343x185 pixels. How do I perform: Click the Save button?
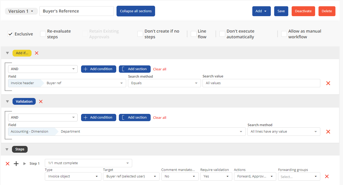281,11
